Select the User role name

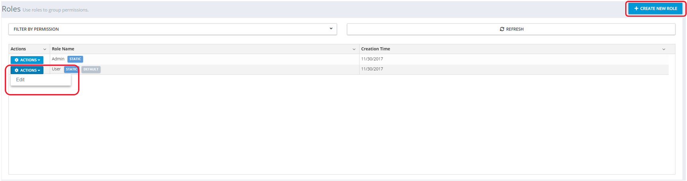(x=56, y=69)
